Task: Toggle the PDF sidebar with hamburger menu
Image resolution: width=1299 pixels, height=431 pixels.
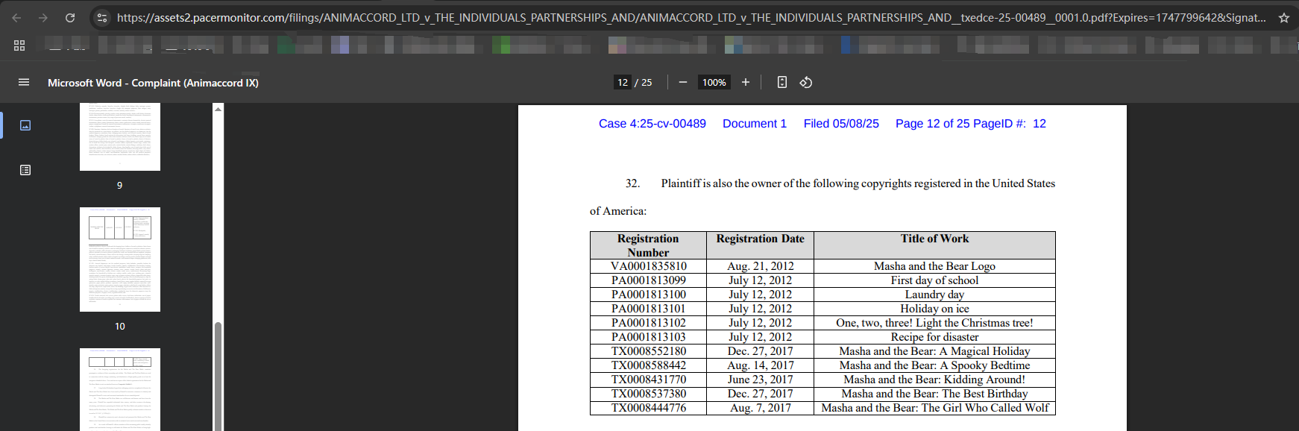Action: 24,82
